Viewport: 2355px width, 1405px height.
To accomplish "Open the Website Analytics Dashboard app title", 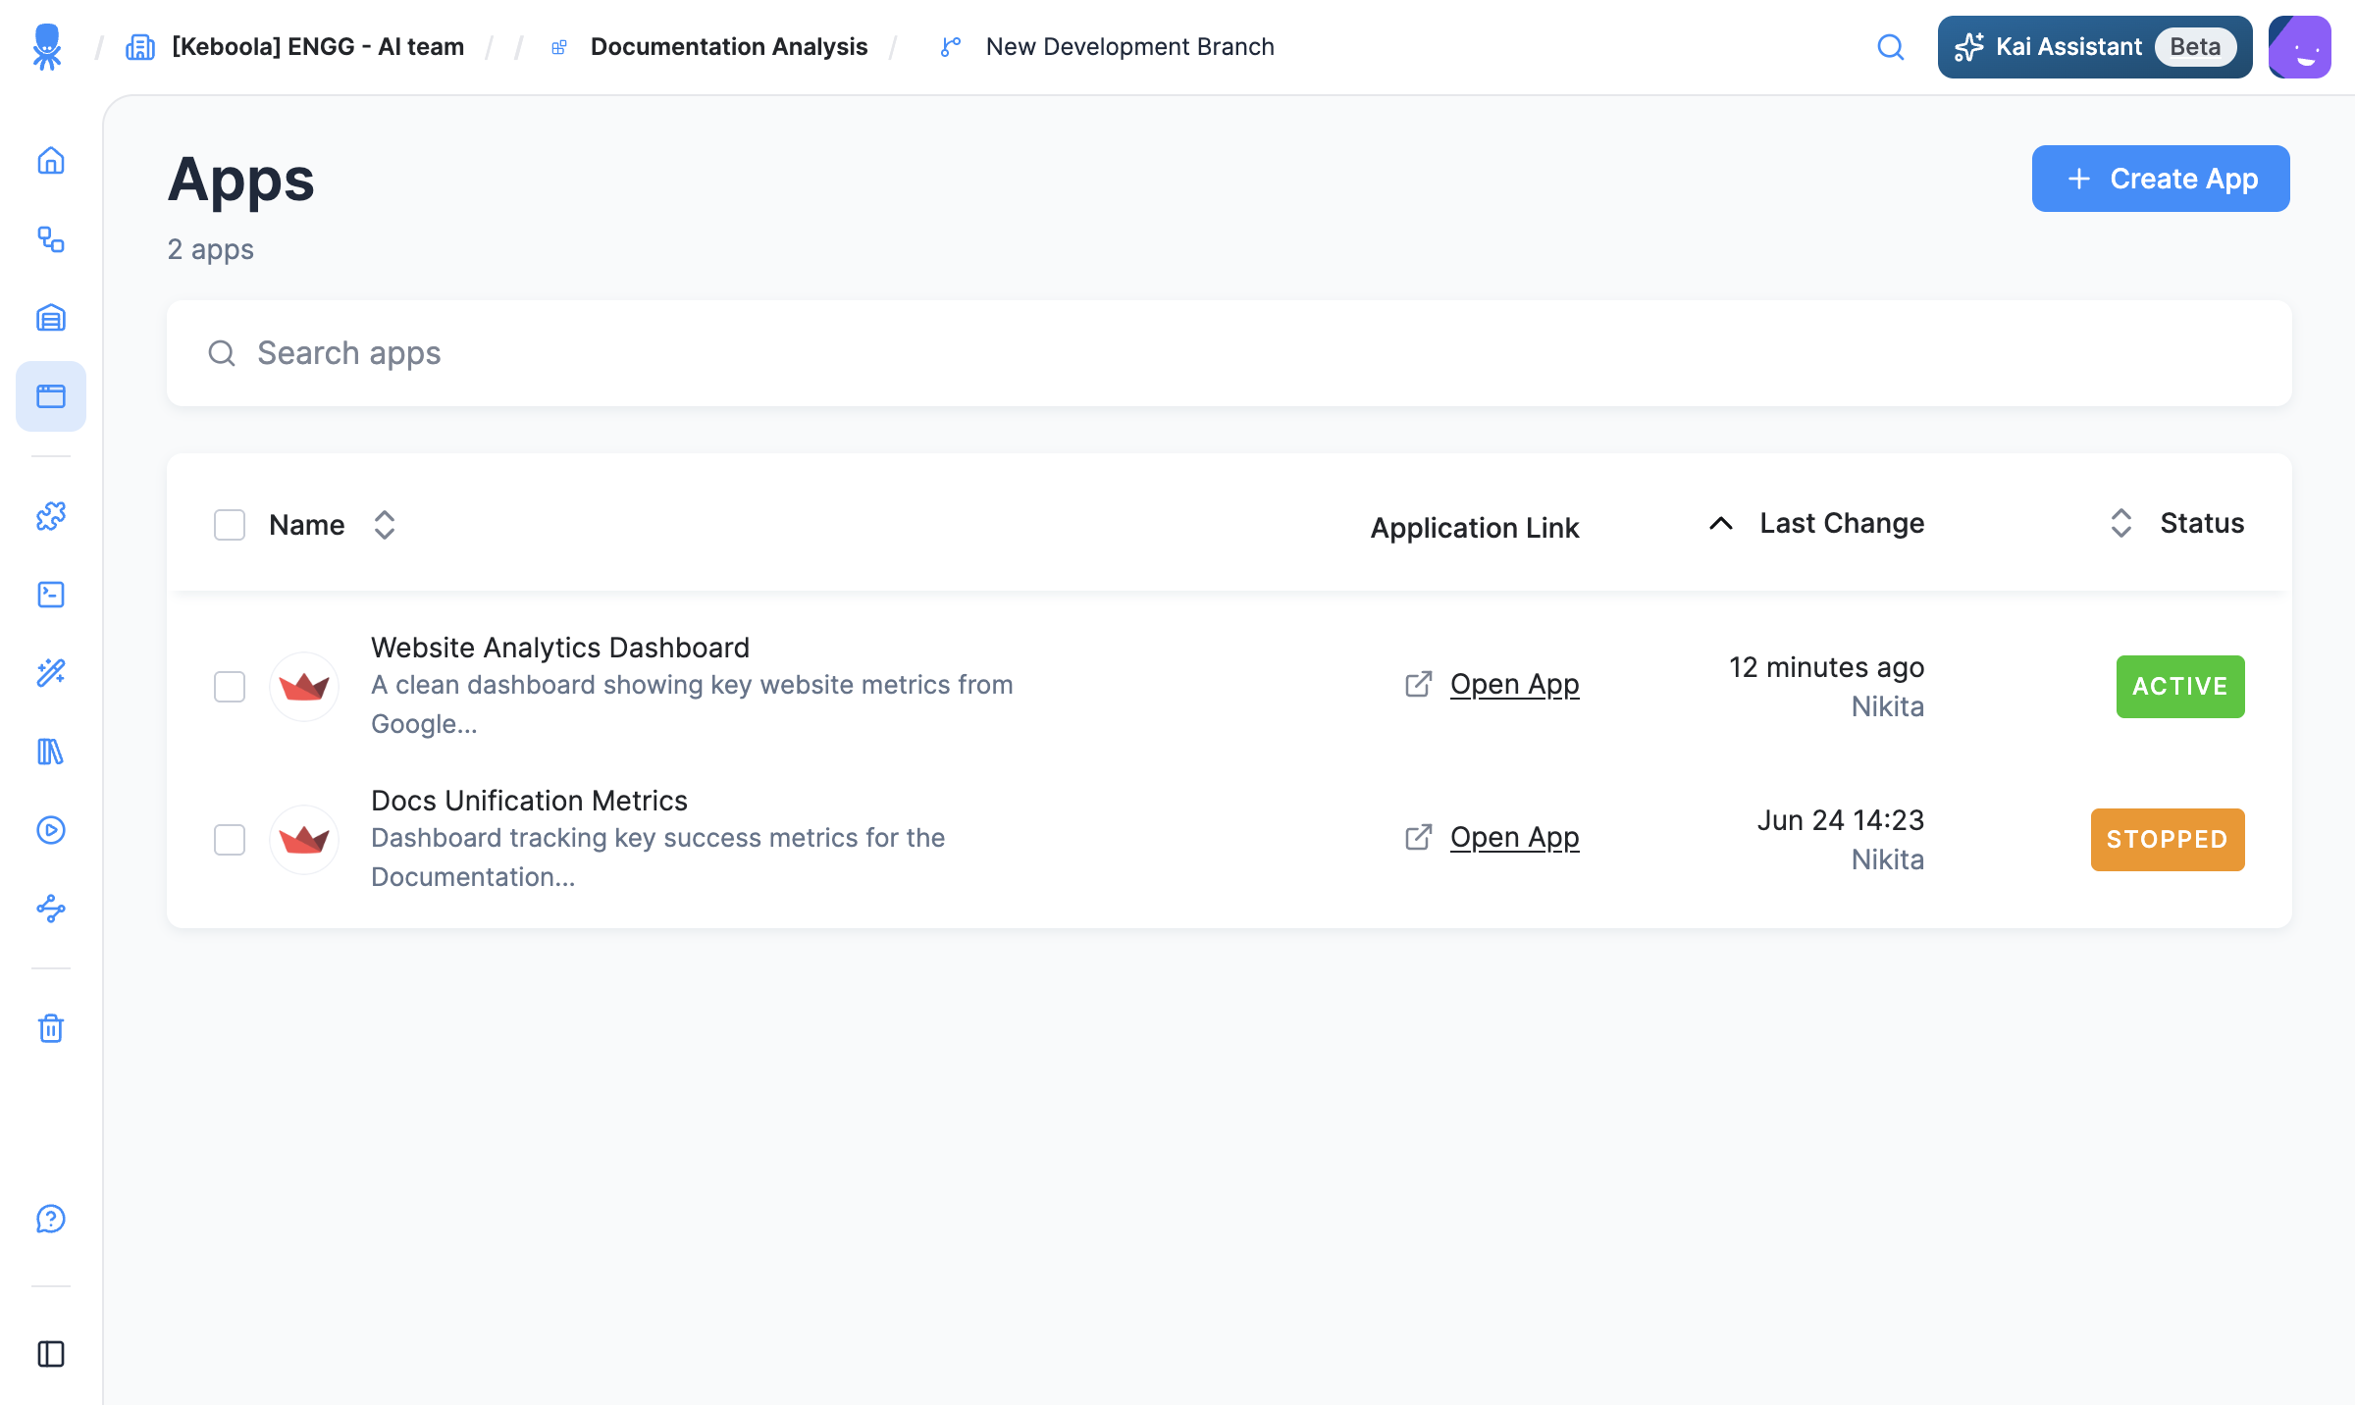I will pyautogui.click(x=560, y=648).
